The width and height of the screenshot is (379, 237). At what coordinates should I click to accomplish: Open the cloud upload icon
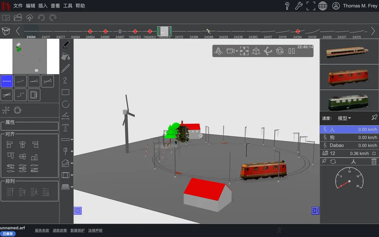30,18
